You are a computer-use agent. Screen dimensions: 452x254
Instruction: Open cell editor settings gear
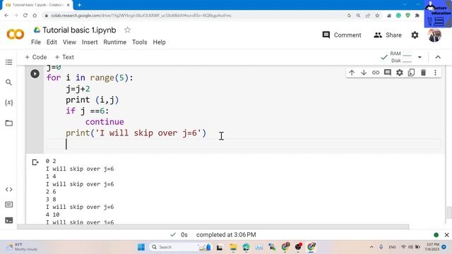pos(399,73)
